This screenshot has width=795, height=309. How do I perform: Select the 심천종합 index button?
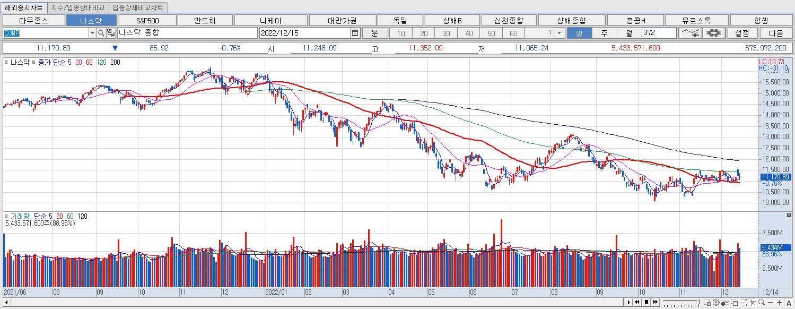pos(509,20)
